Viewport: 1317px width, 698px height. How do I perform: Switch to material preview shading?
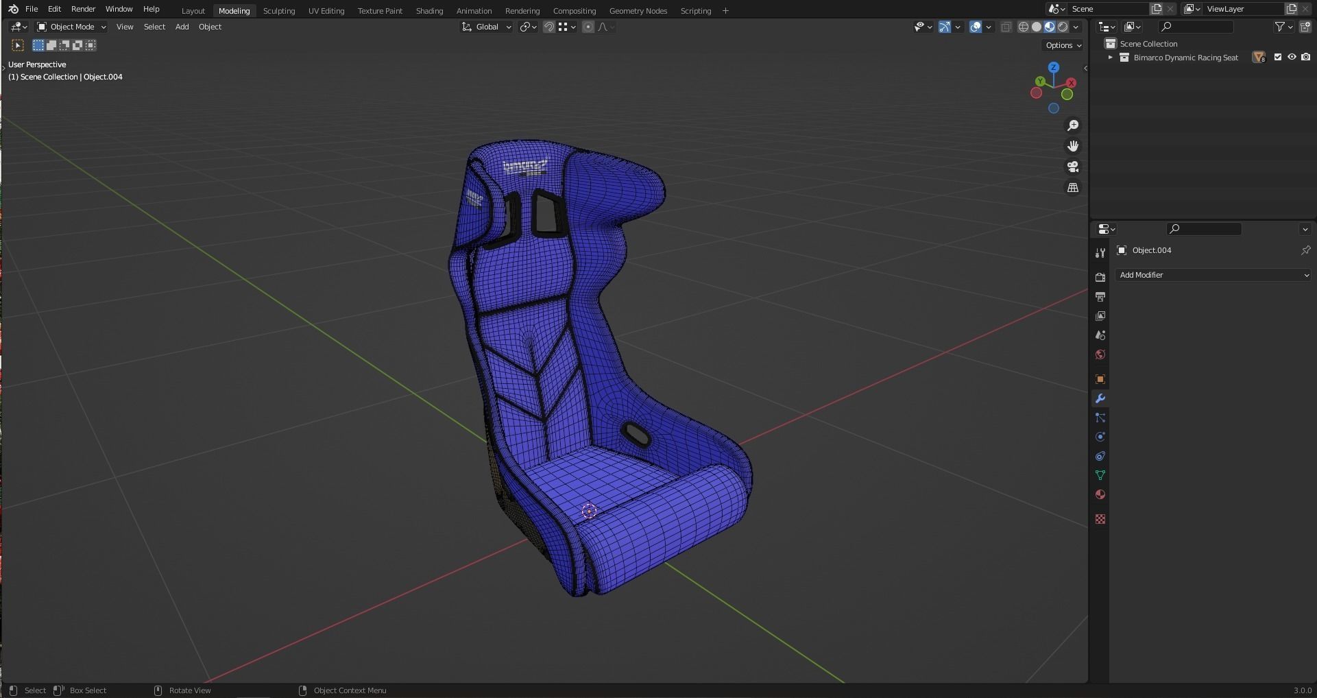(x=1050, y=27)
